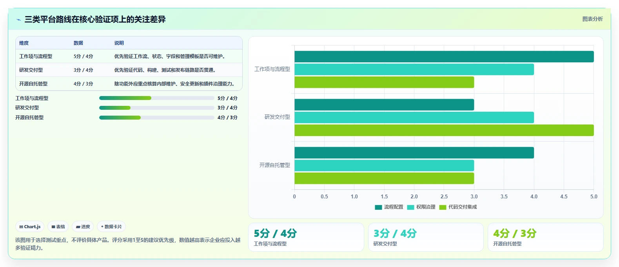Click the table cell 4分 / 3分
619x267 pixels.
coord(84,84)
